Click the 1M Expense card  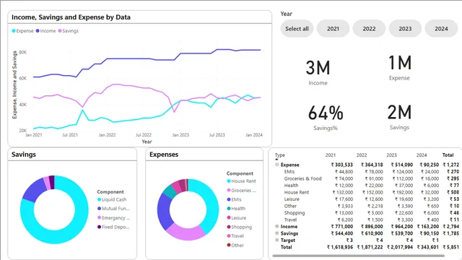point(399,67)
